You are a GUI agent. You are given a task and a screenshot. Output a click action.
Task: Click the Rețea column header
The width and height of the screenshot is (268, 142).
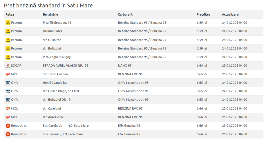(x=10, y=14)
